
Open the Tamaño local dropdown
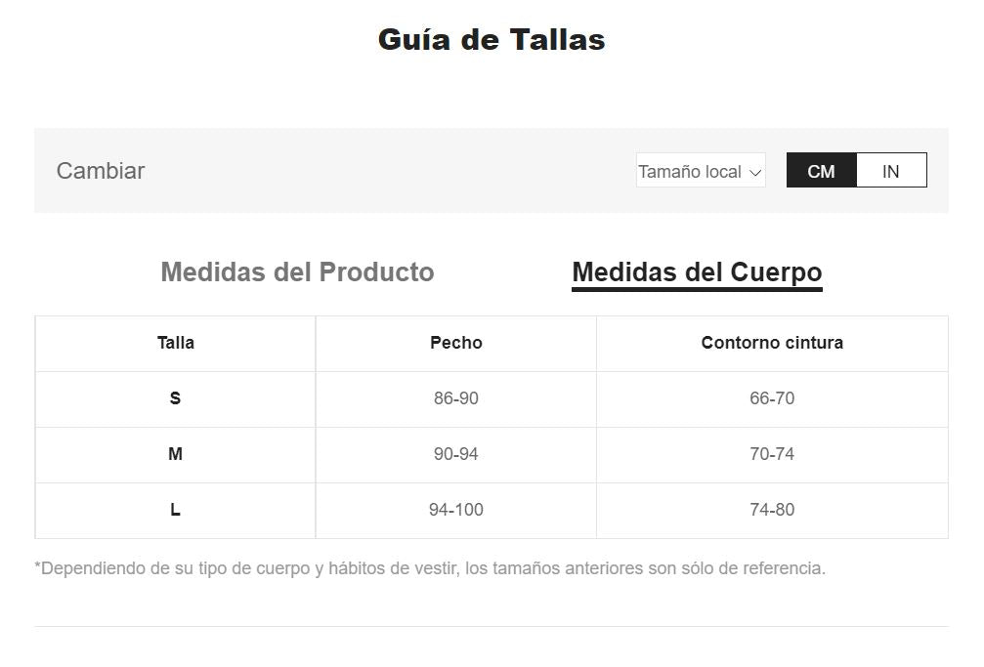[x=700, y=171]
